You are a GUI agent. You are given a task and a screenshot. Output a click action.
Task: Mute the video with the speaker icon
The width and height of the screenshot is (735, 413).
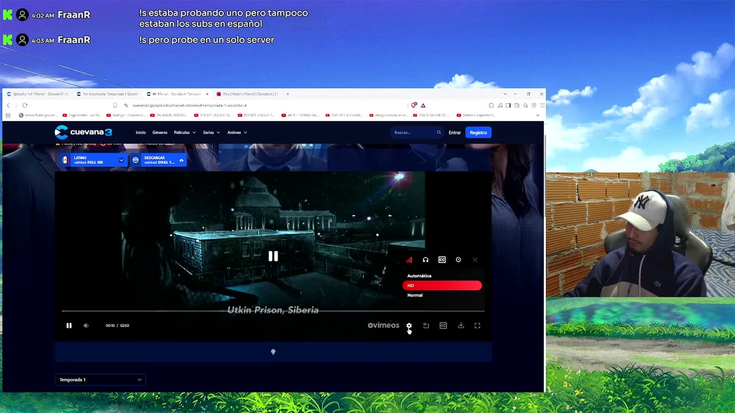(86, 325)
